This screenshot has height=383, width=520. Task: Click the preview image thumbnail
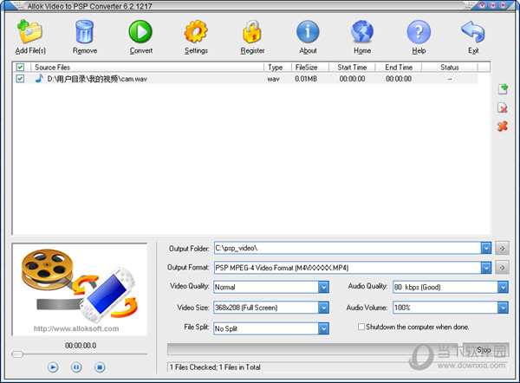(x=80, y=289)
